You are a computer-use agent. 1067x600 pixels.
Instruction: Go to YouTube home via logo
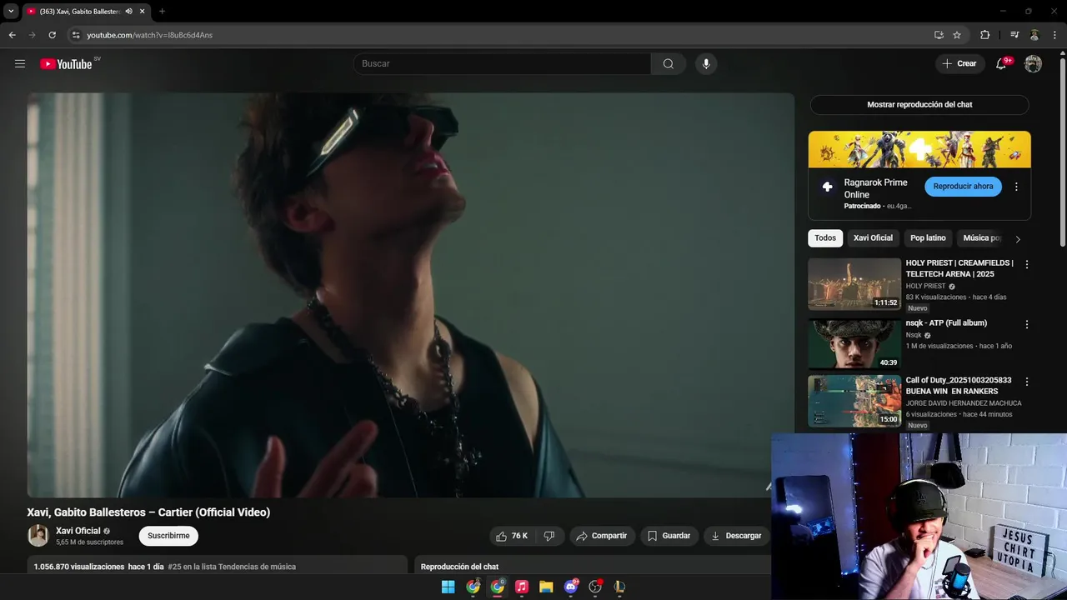tap(66, 64)
